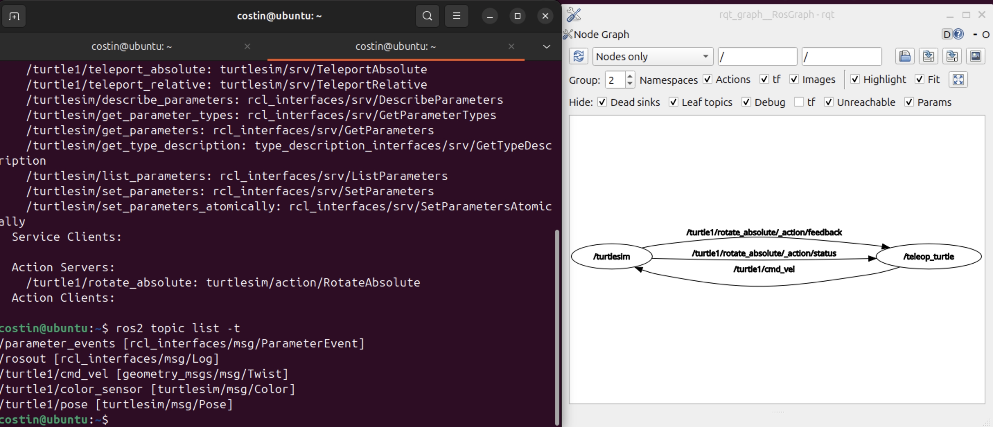993x427 pixels.
Task: Click the first namespace filter text field
Action: coord(757,57)
